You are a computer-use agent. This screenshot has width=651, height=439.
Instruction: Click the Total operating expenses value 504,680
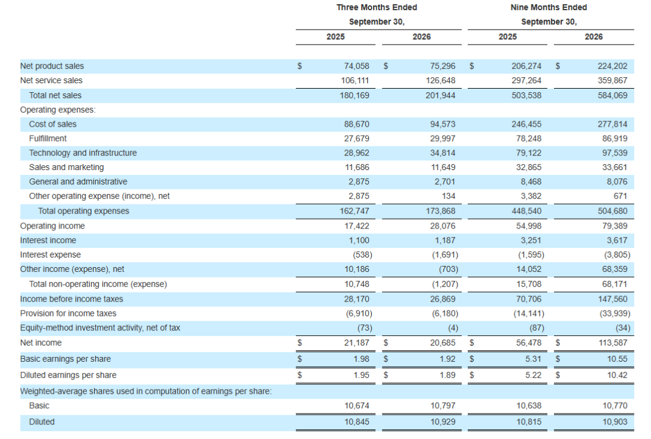click(x=612, y=211)
